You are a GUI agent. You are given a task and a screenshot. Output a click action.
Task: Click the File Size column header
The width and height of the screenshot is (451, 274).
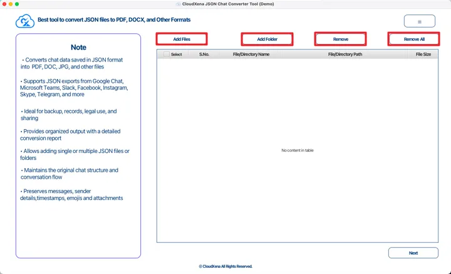pyautogui.click(x=423, y=55)
